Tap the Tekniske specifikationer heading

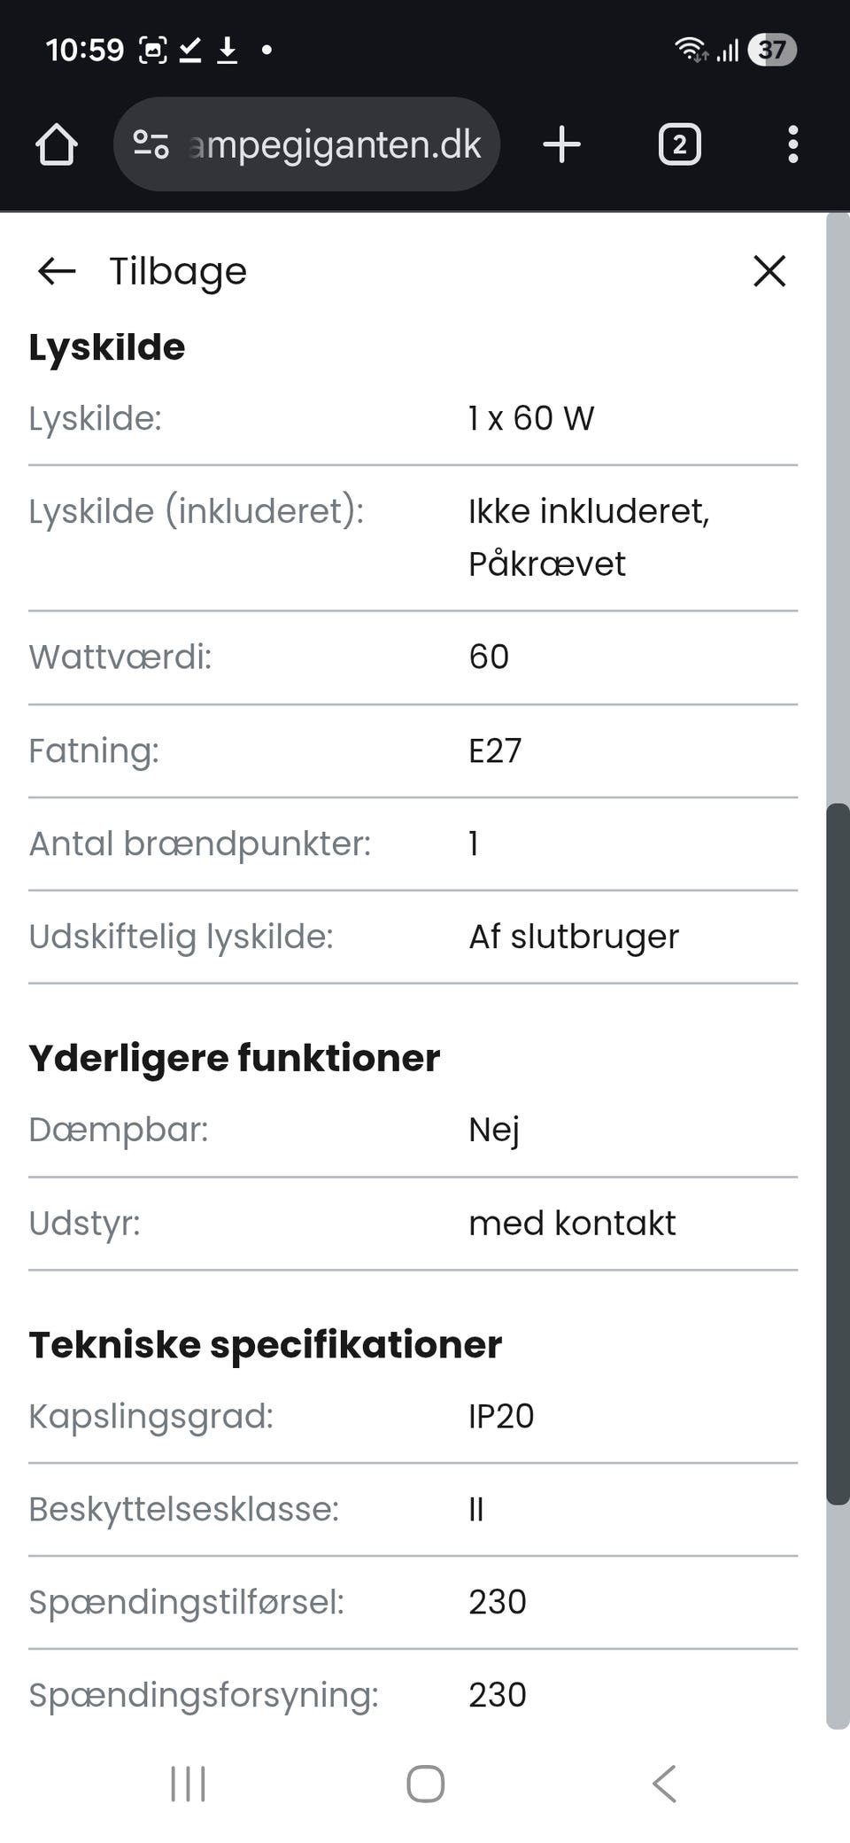(265, 1345)
